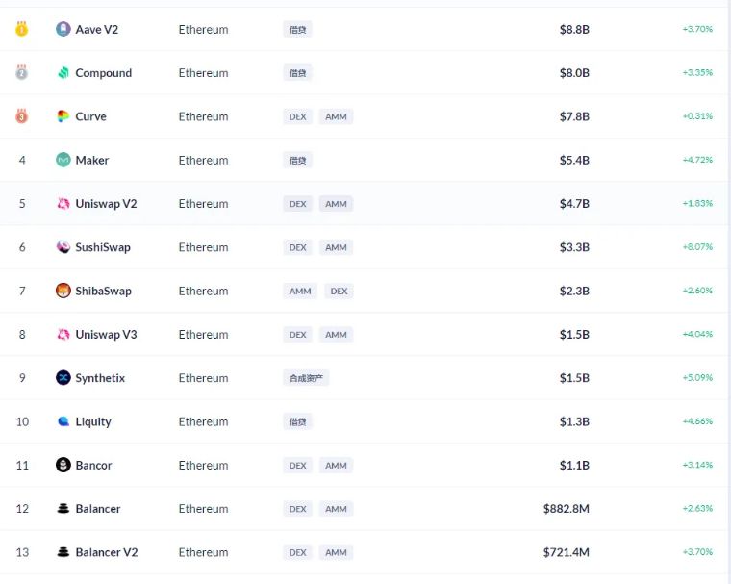The height and width of the screenshot is (584, 731).
Task: Click the gold first-place medal icon
Action: (21, 29)
